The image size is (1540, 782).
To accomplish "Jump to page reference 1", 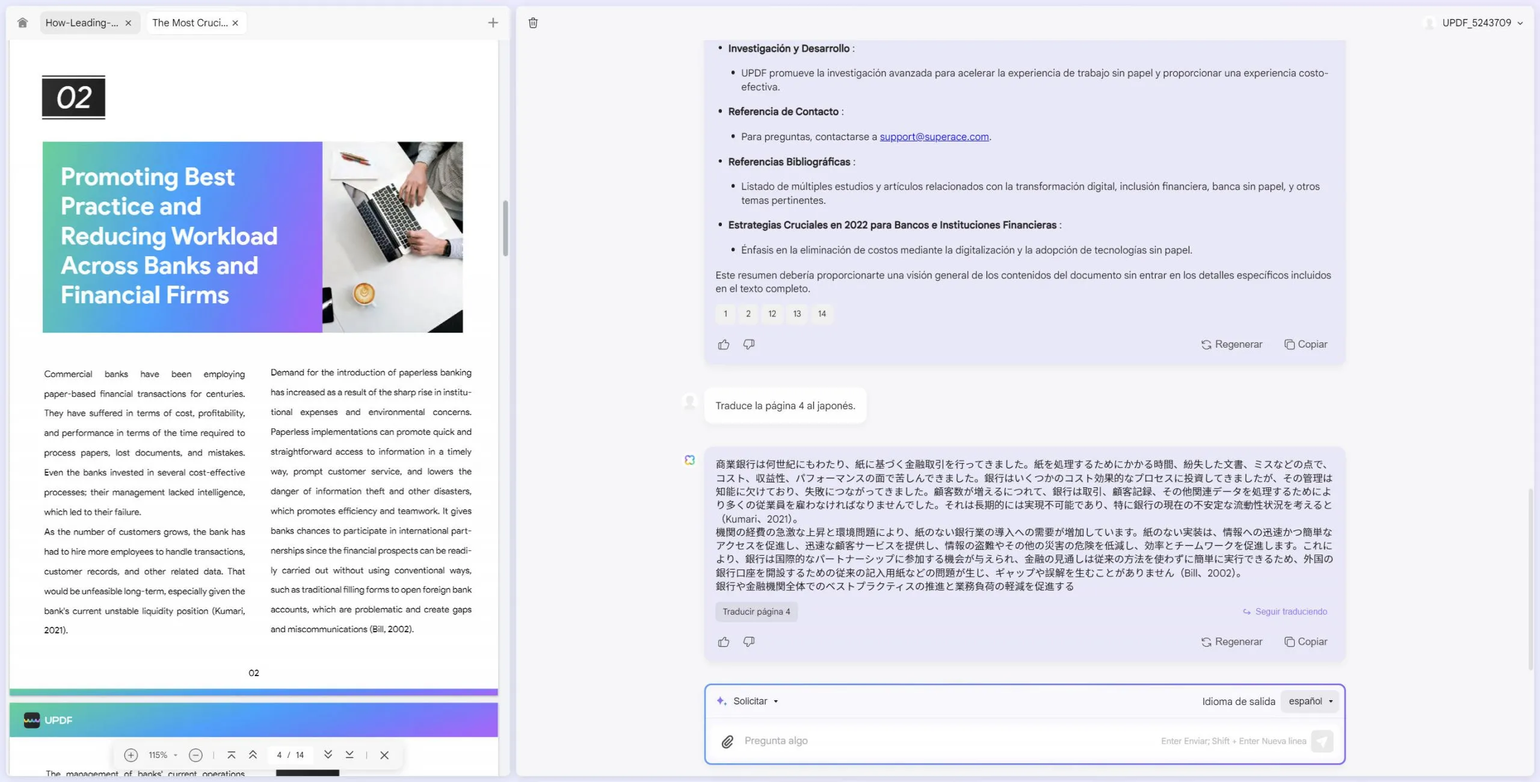I will [725, 313].
